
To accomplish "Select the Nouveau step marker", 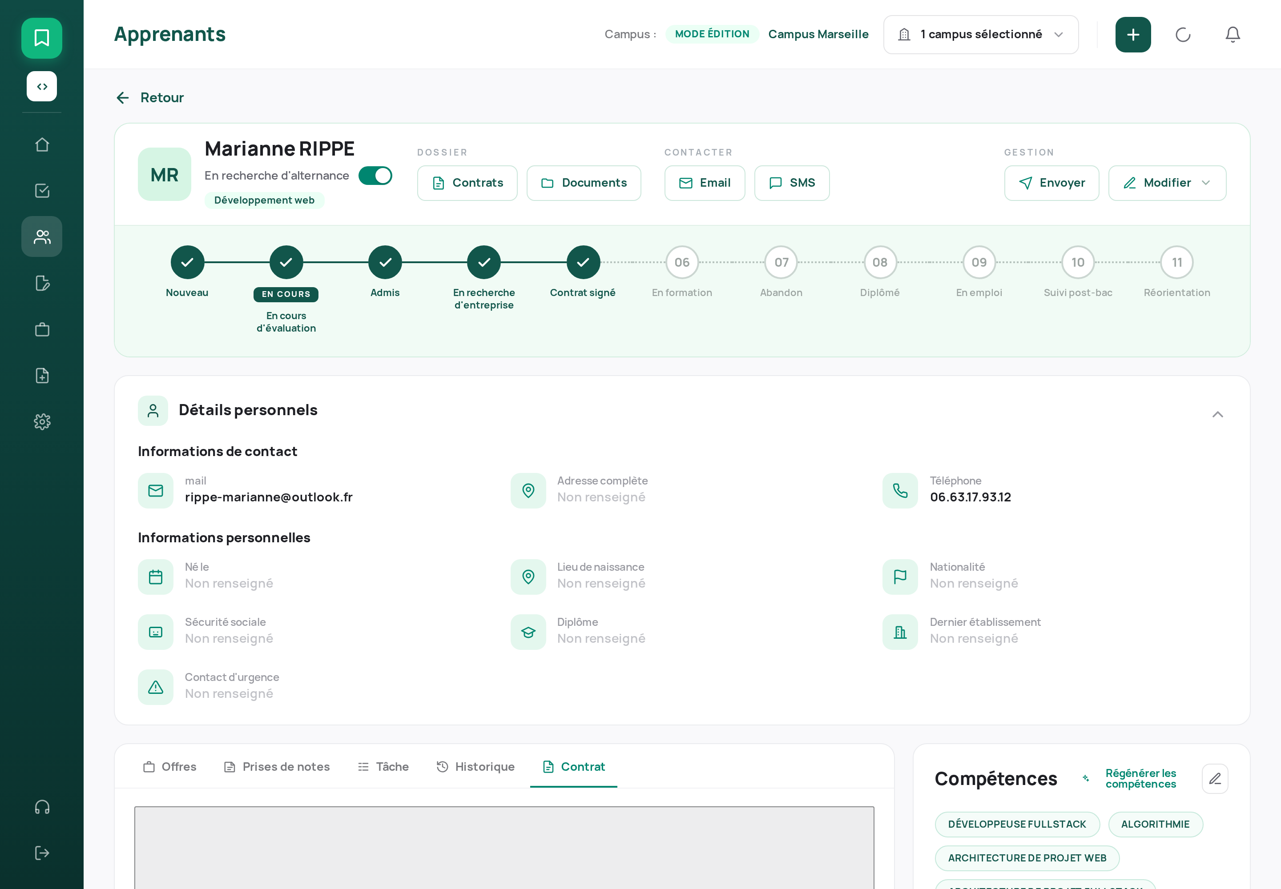I will click(x=187, y=262).
